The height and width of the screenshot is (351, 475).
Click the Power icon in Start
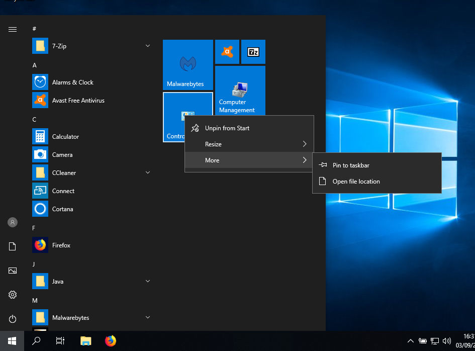[x=13, y=319]
